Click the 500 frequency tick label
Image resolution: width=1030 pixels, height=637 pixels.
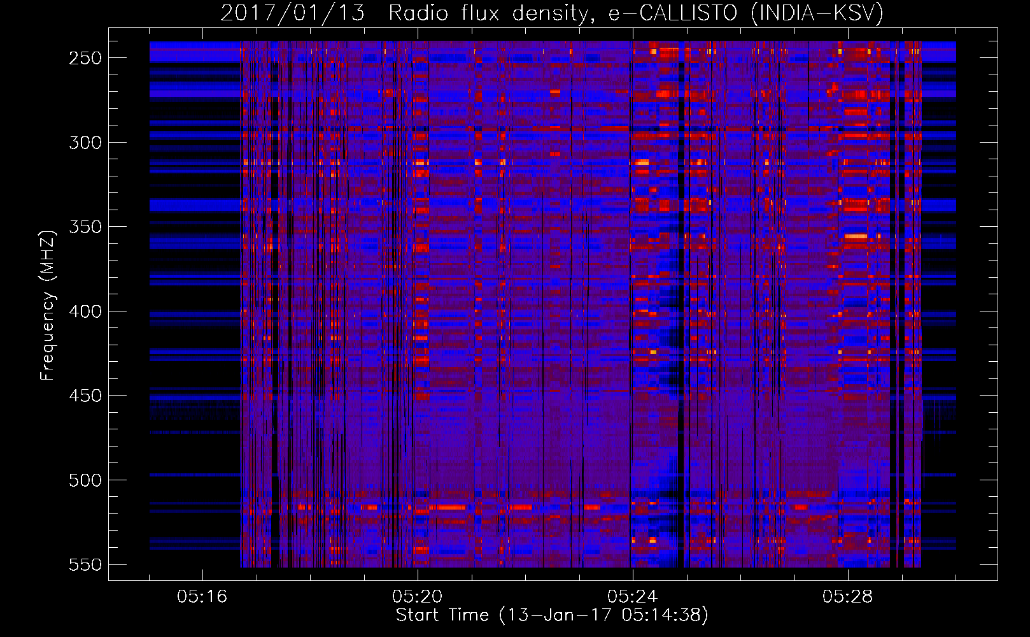click(85, 480)
